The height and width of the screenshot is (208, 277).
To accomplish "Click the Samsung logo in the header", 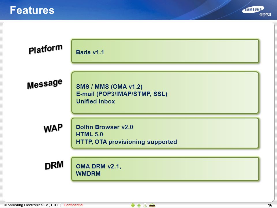I will (253, 10).
